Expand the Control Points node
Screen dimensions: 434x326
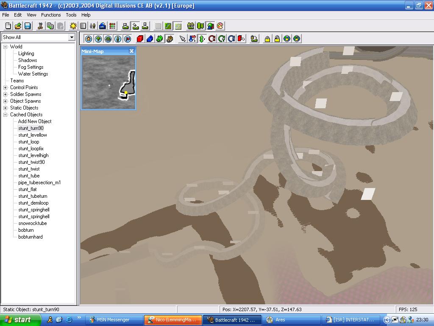point(5,87)
